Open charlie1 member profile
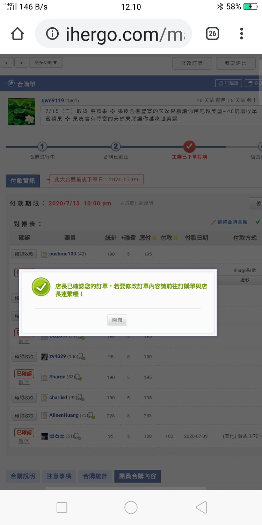262x525 pixels. 58,398
